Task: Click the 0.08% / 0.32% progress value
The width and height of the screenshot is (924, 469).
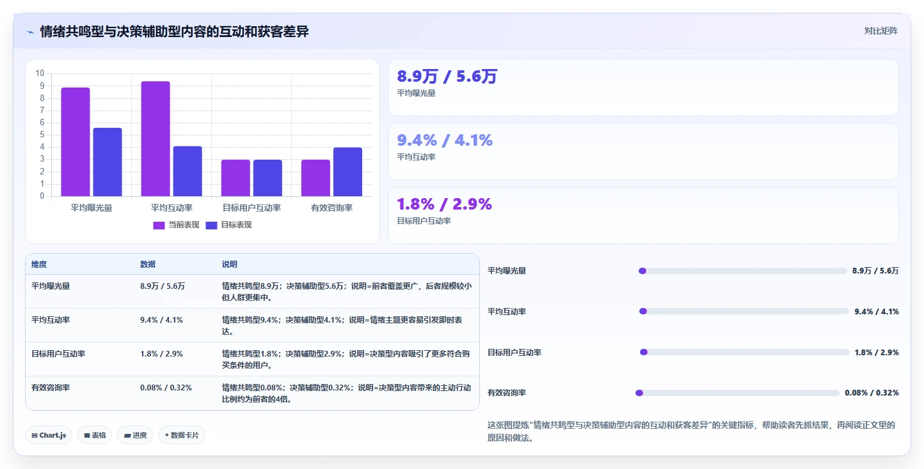Action: [872, 393]
